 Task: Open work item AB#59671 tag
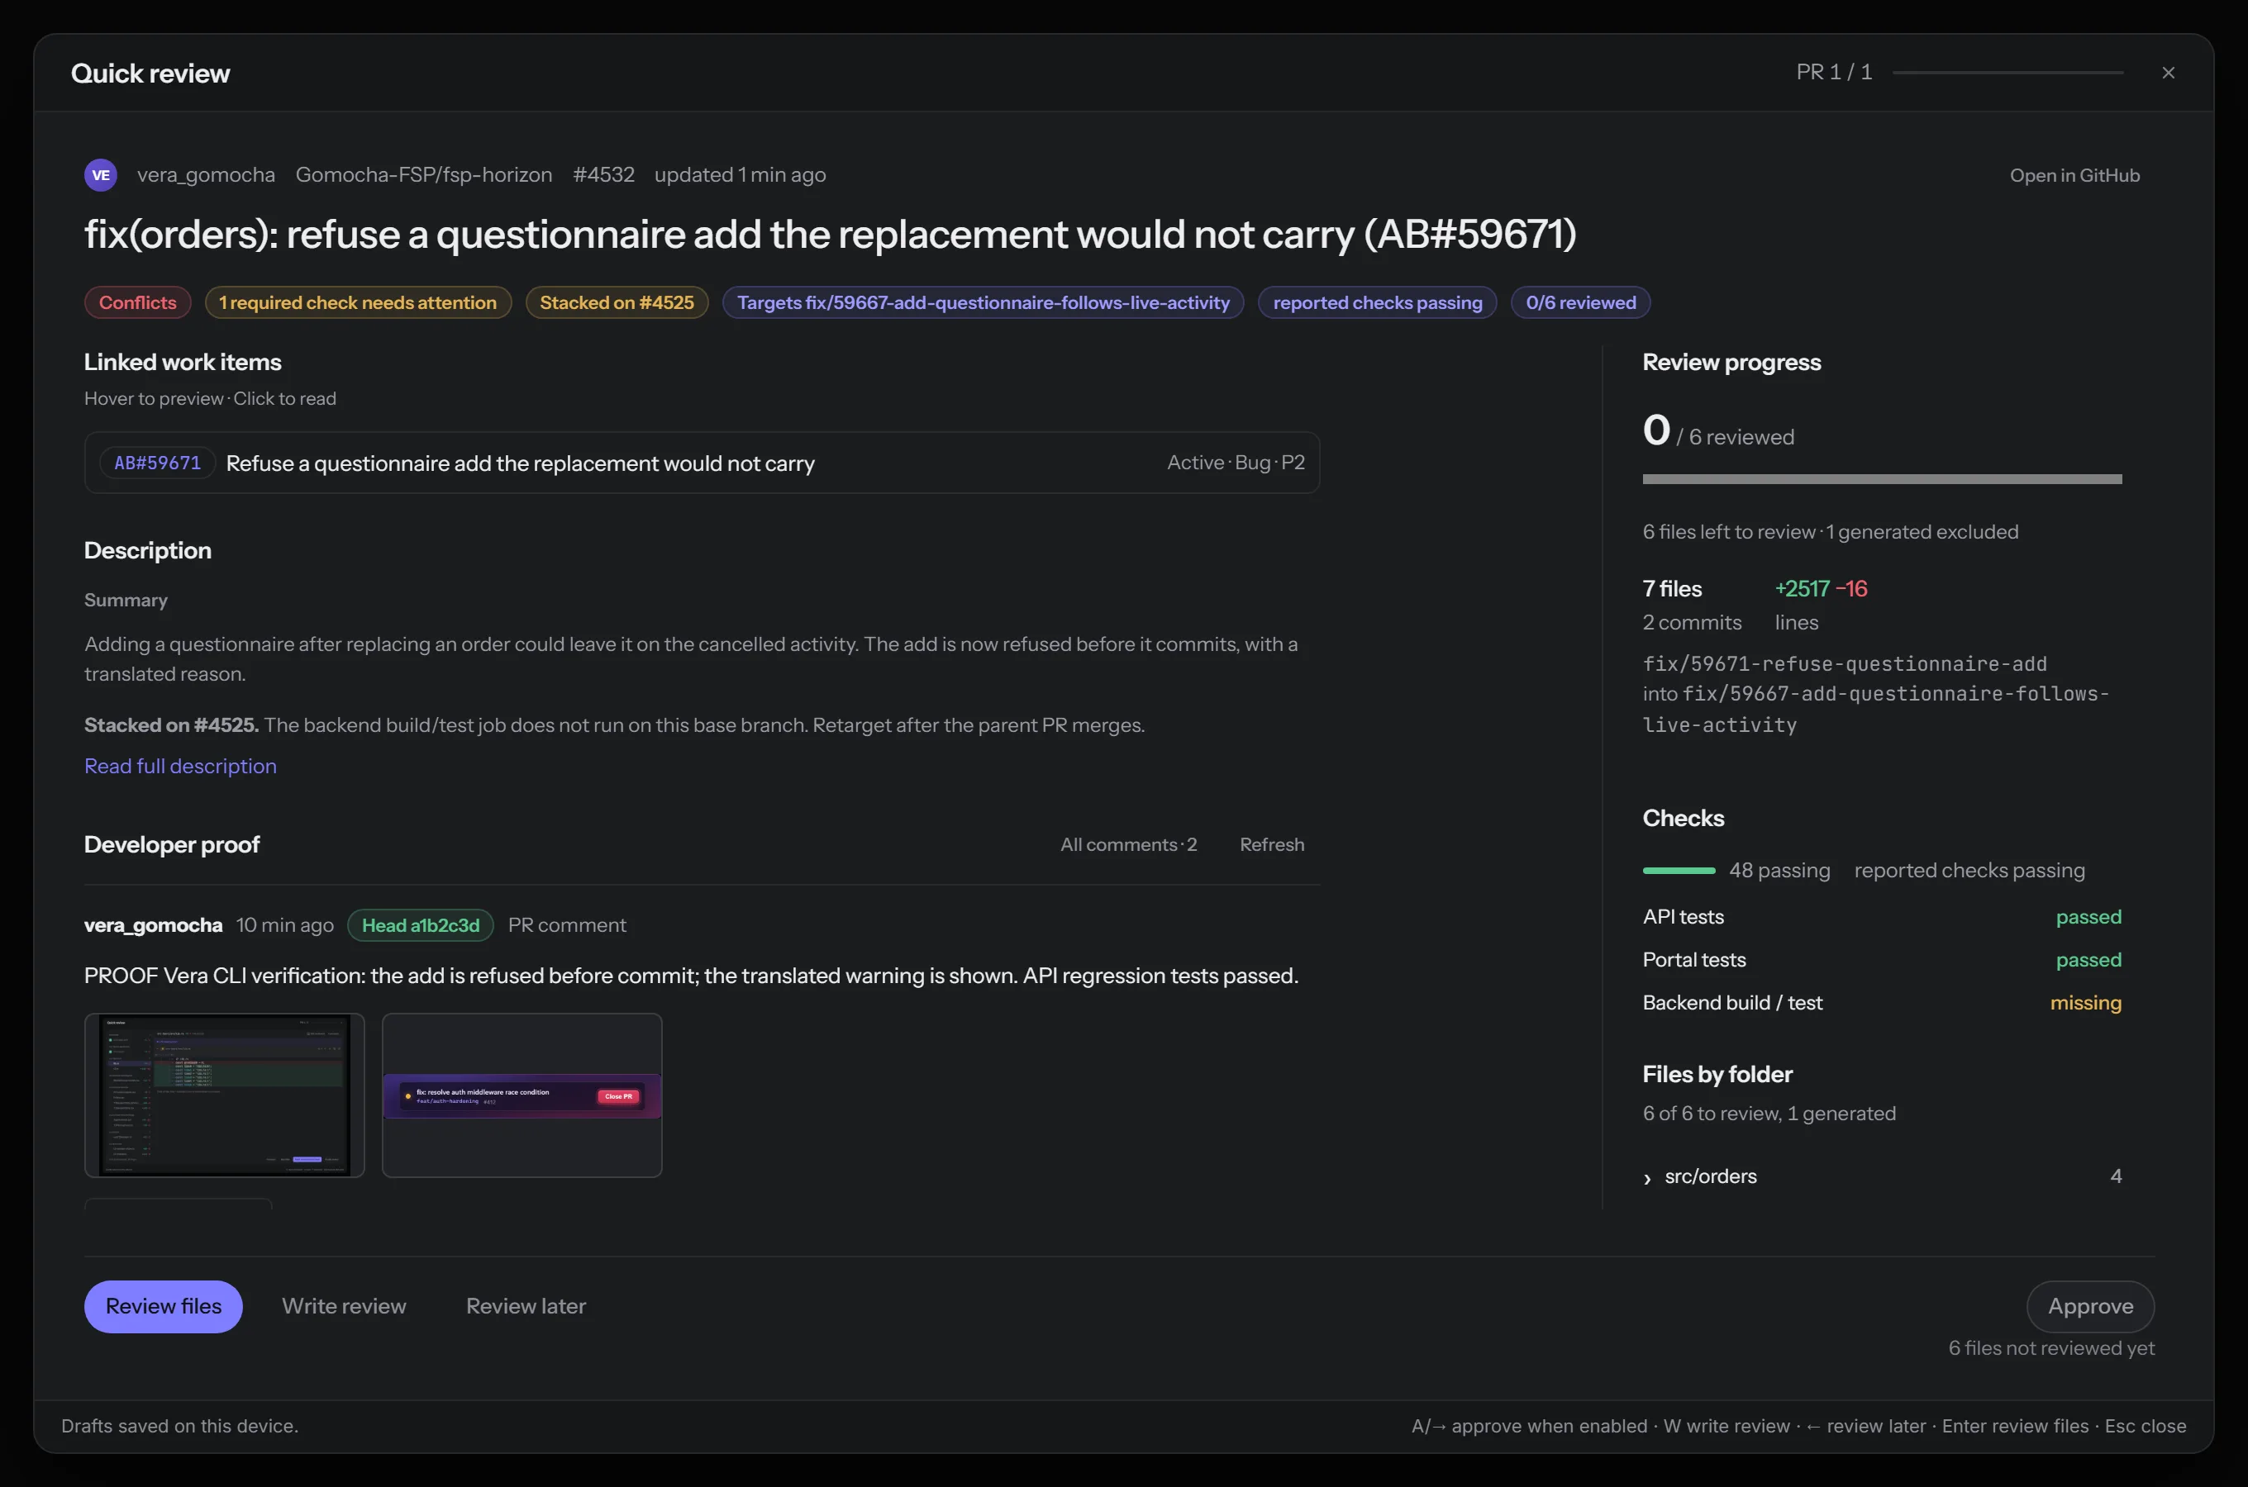point(158,463)
